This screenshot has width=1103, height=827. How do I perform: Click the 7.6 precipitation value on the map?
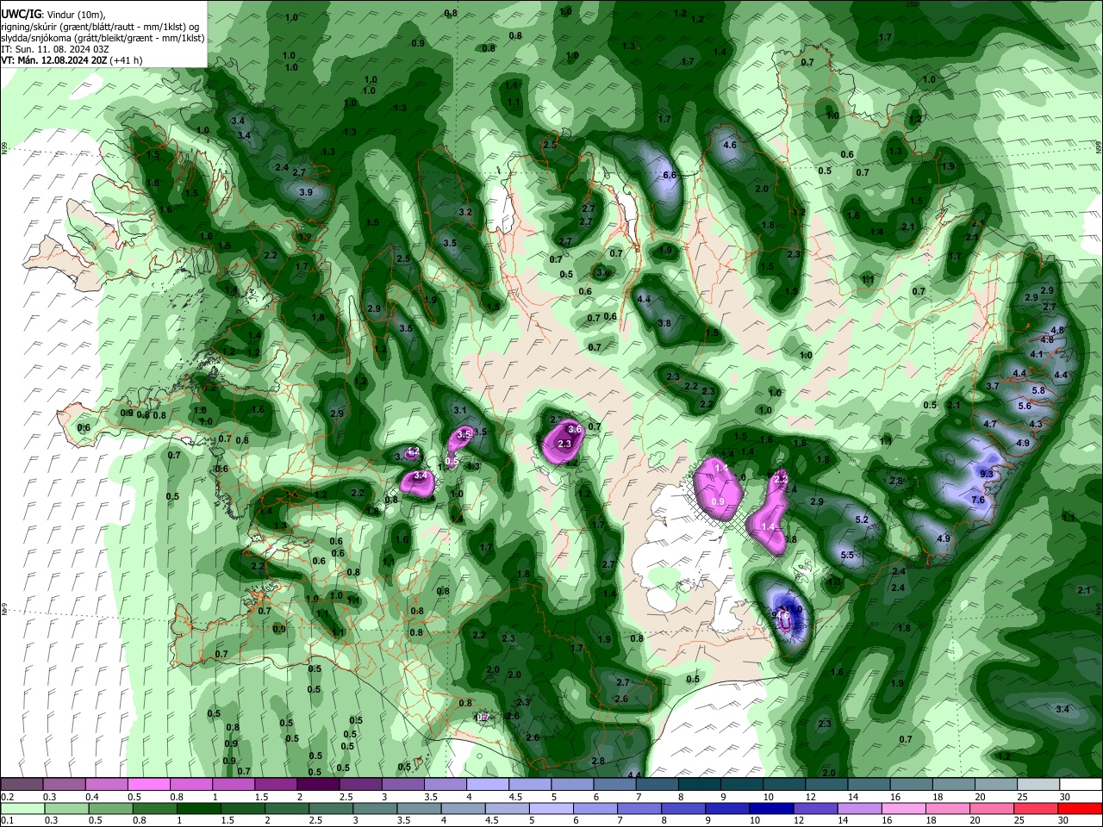(978, 500)
